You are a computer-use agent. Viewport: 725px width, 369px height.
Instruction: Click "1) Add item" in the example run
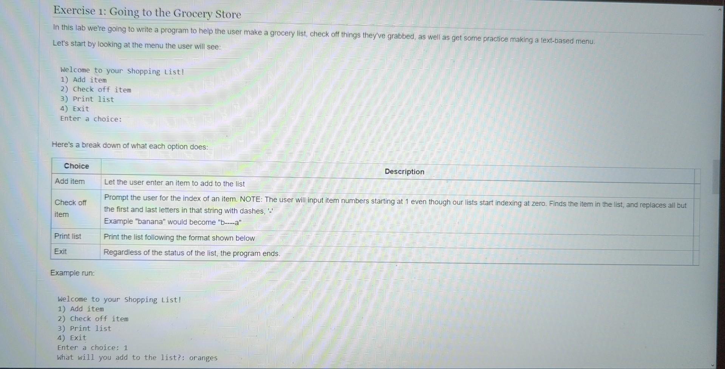tap(81, 309)
